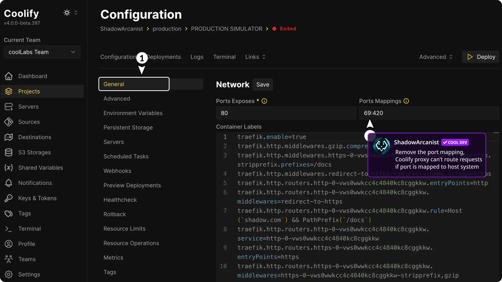This screenshot has height=282, width=502.
Task: Open the Environment Variables section
Action: pos(133,113)
